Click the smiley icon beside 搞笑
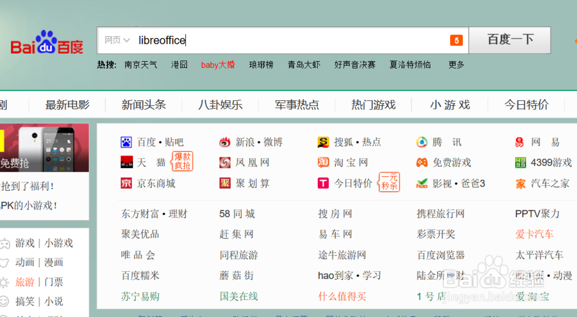577x317 pixels. click(x=4, y=301)
